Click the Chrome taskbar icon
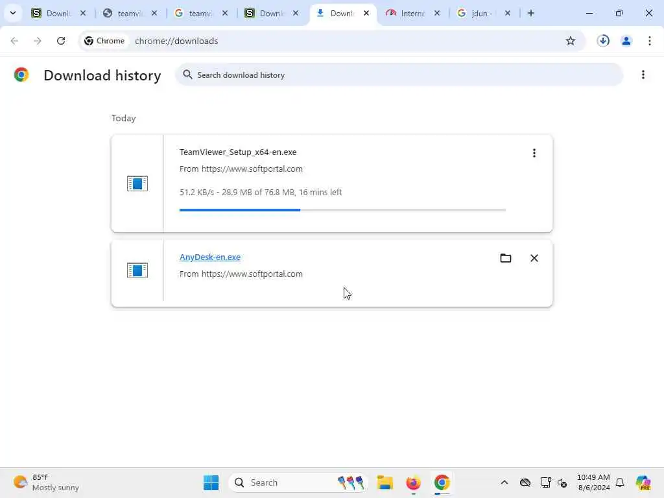 coord(442,482)
